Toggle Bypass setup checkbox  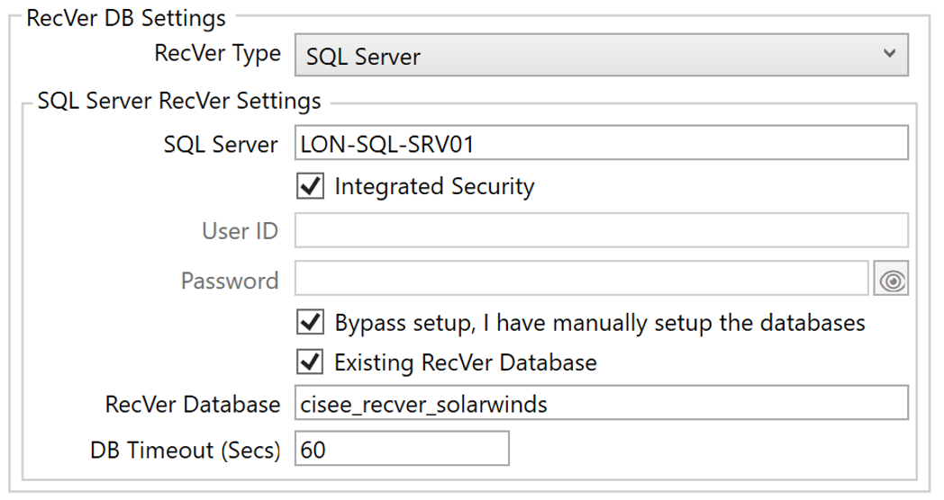pyautogui.click(x=310, y=322)
